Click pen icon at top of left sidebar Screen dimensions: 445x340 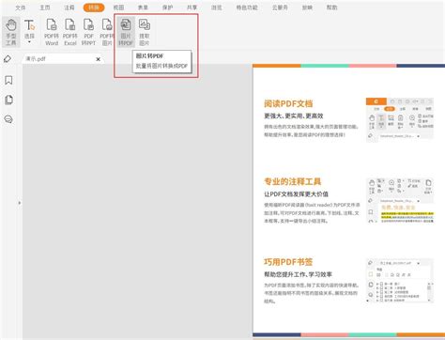click(8, 59)
